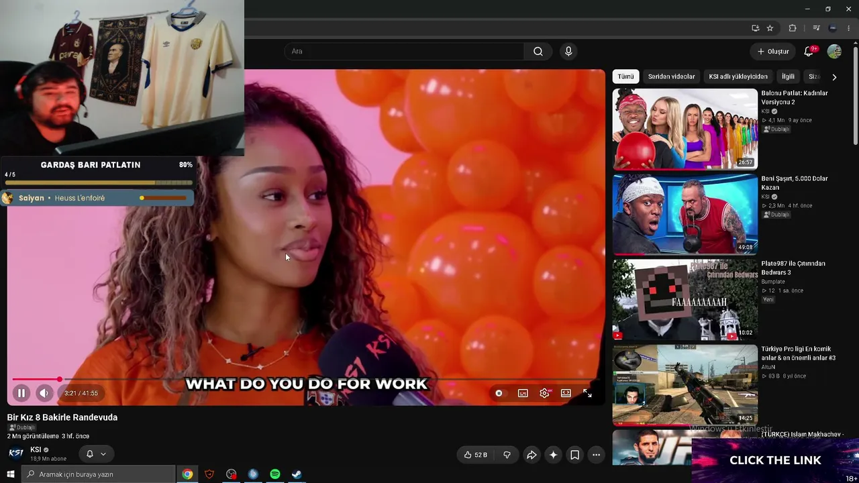Start voice search with the microphone icon

click(x=568, y=52)
